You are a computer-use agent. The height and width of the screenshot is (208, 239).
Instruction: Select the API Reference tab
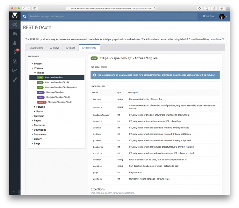[x=89, y=48]
